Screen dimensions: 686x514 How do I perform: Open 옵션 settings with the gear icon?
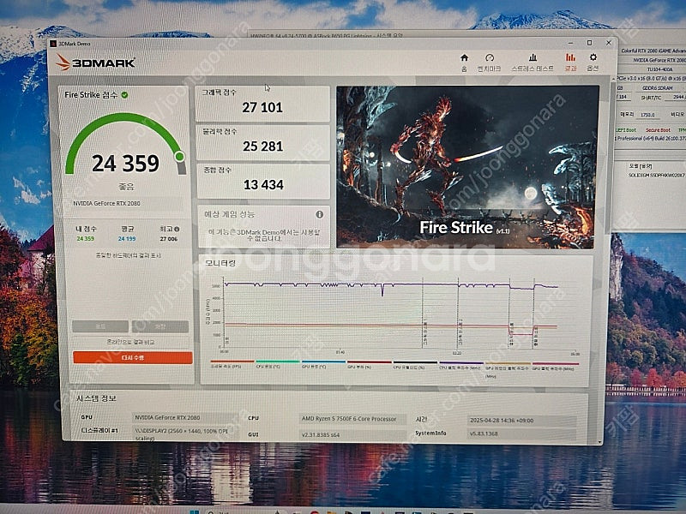(593, 63)
